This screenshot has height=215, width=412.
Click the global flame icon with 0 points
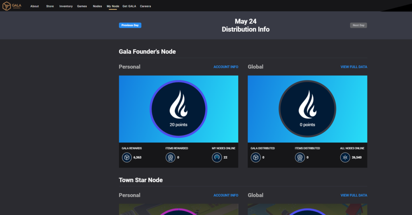click(x=307, y=109)
